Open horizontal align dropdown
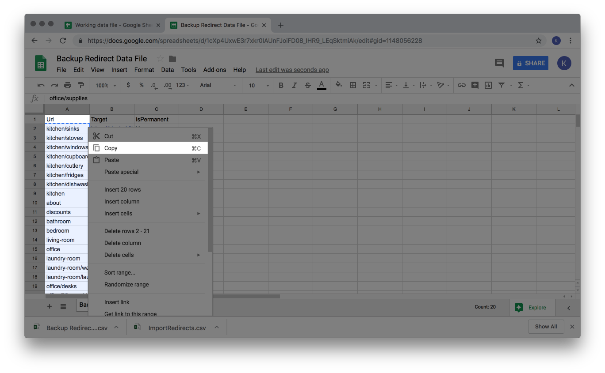Image resolution: width=605 pixels, height=373 pixels. point(391,85)
